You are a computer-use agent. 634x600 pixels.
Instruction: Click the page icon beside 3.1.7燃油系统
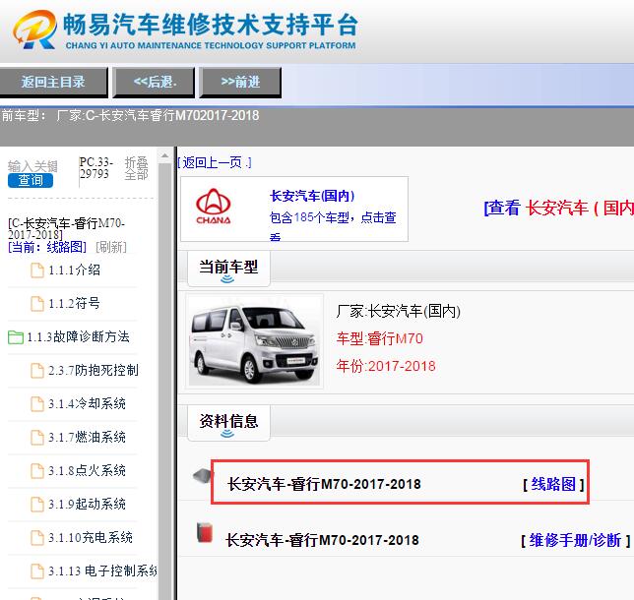click(x=37, y=438)
